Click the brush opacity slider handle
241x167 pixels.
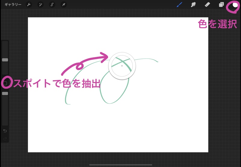5,93
